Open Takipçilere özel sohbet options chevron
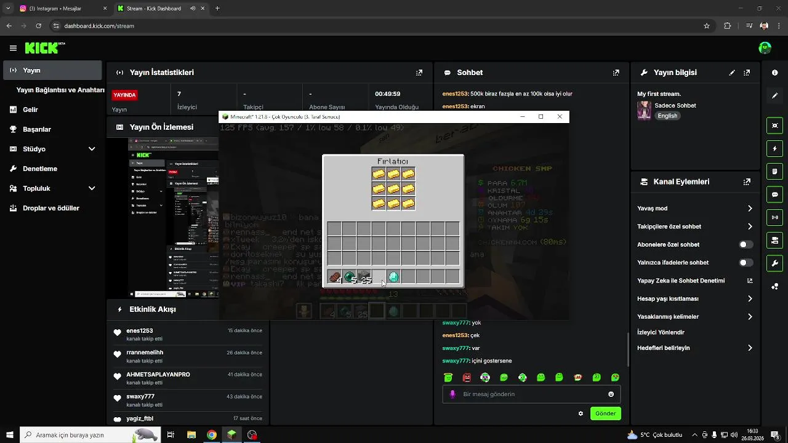Viewport: 788px width, 443px height. coord(750,226)
